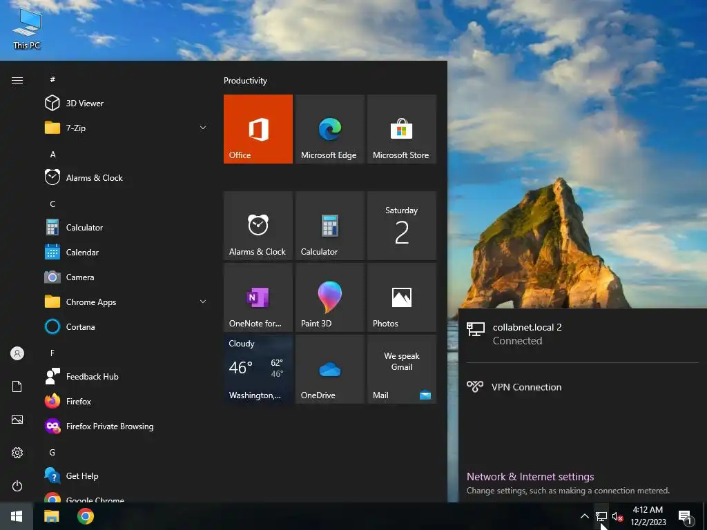Launch Camera app from the list
The width and height of the screenshot is (707, 530).
tap(126, 277)
